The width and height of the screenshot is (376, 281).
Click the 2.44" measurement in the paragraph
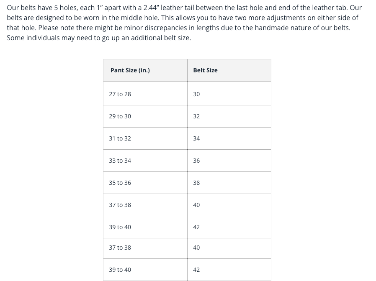[151, 8]
